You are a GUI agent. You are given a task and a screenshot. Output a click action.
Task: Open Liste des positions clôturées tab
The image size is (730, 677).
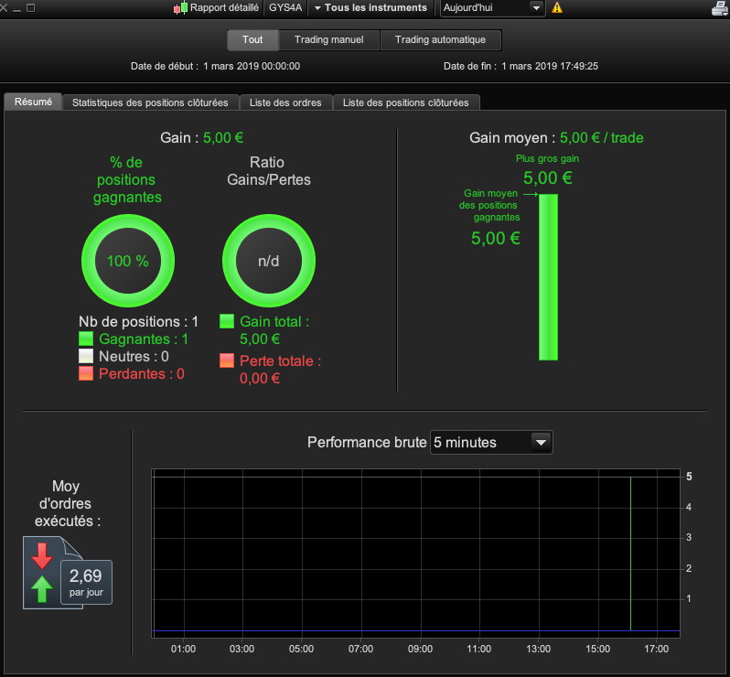click(x=406, y=102)
